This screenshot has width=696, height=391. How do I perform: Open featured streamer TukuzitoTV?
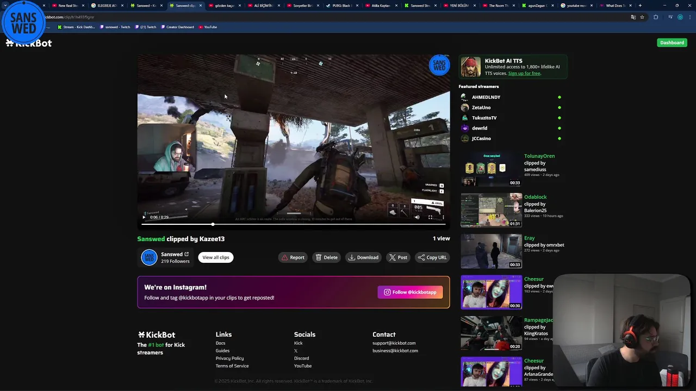(x=484, y=118)
